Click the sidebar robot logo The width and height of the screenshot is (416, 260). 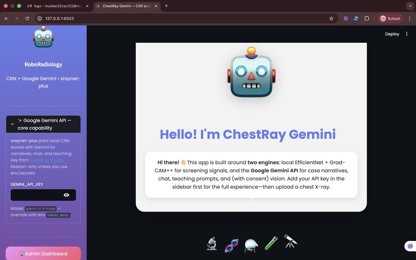coord(43,37)
